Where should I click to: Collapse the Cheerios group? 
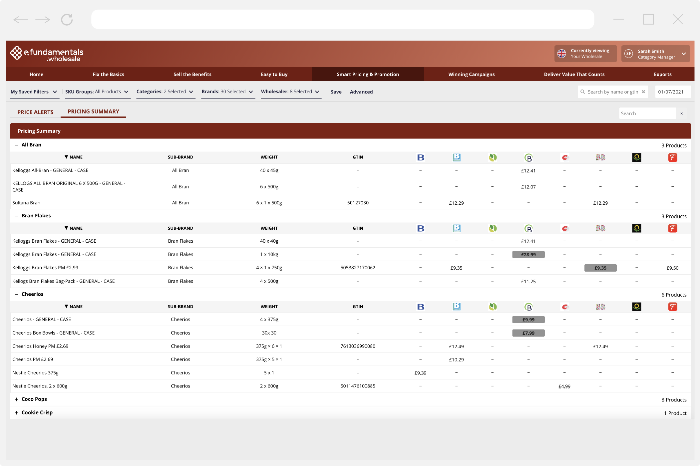[17, 295]
